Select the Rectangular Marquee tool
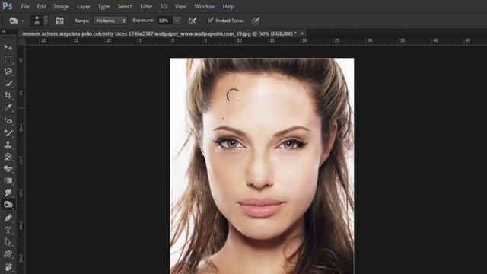 click(8, 59)
